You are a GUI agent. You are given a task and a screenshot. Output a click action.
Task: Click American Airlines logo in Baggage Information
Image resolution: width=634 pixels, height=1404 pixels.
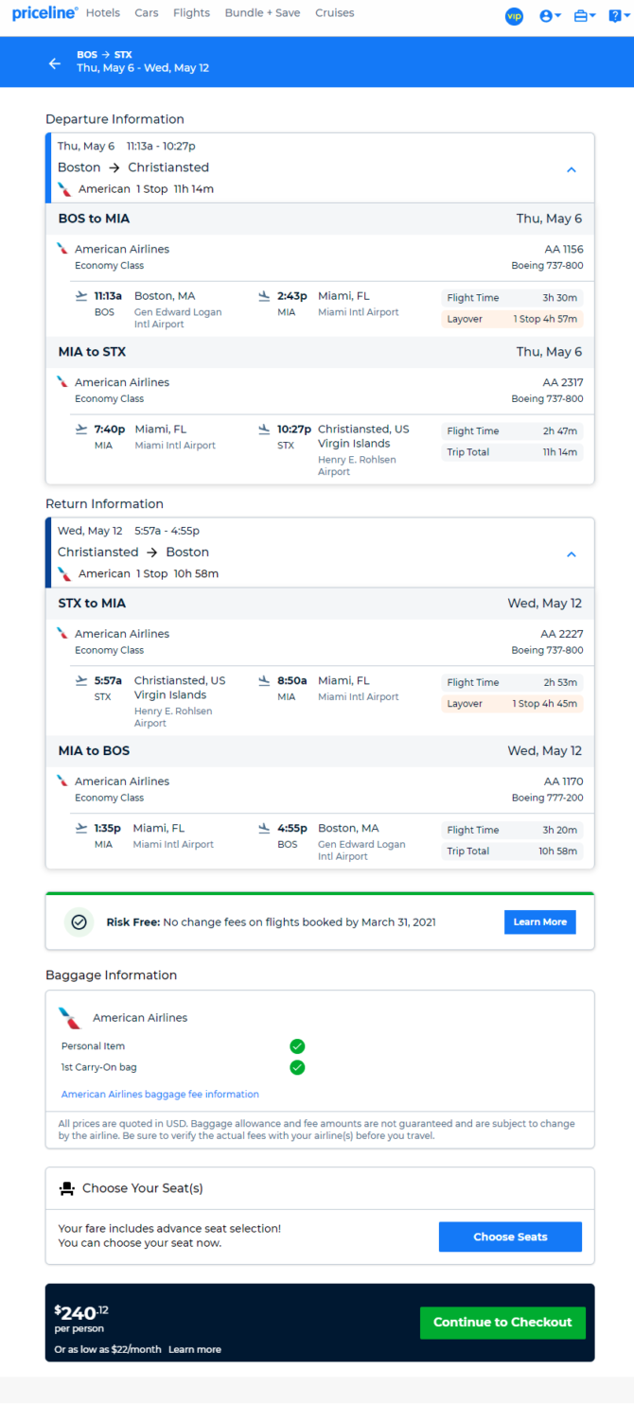coord(70,1018)
